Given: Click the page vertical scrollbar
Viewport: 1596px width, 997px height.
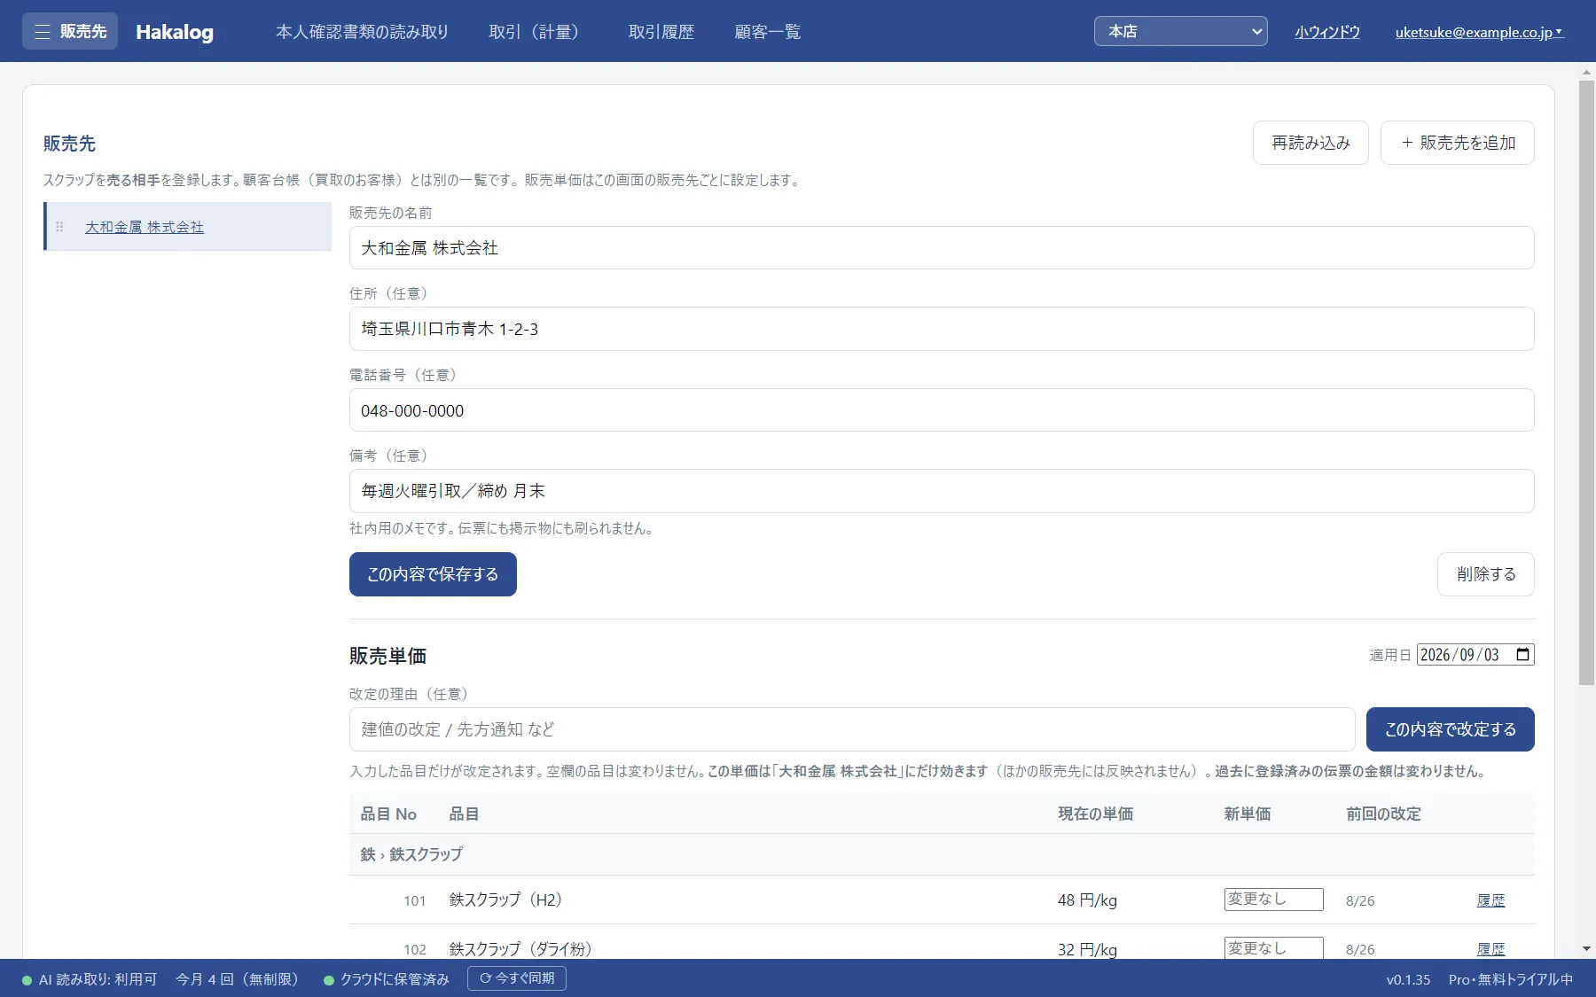Looking at the screenshot, I should (x=1586, y=383).
